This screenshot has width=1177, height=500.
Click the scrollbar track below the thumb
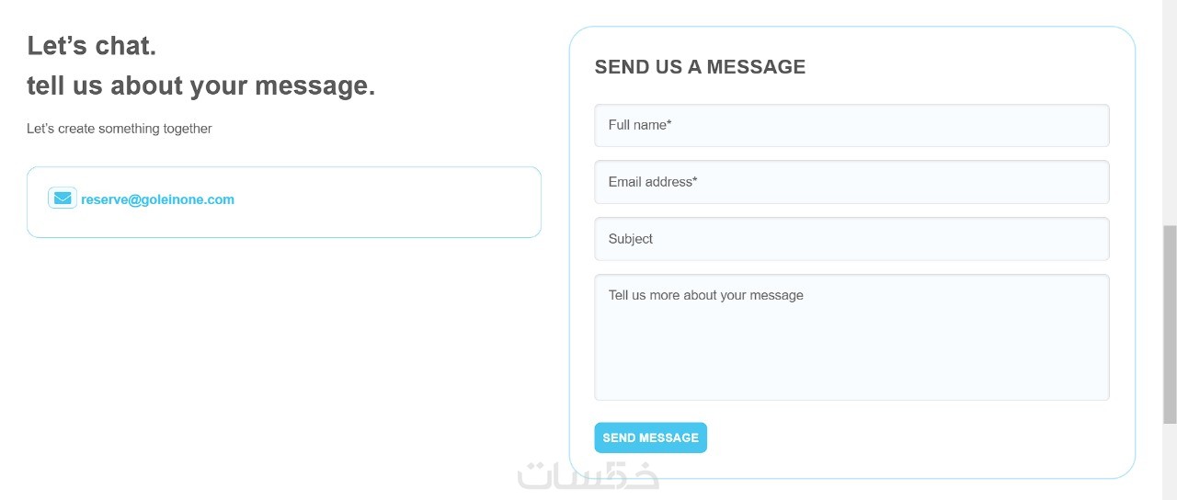point(1170,460)
